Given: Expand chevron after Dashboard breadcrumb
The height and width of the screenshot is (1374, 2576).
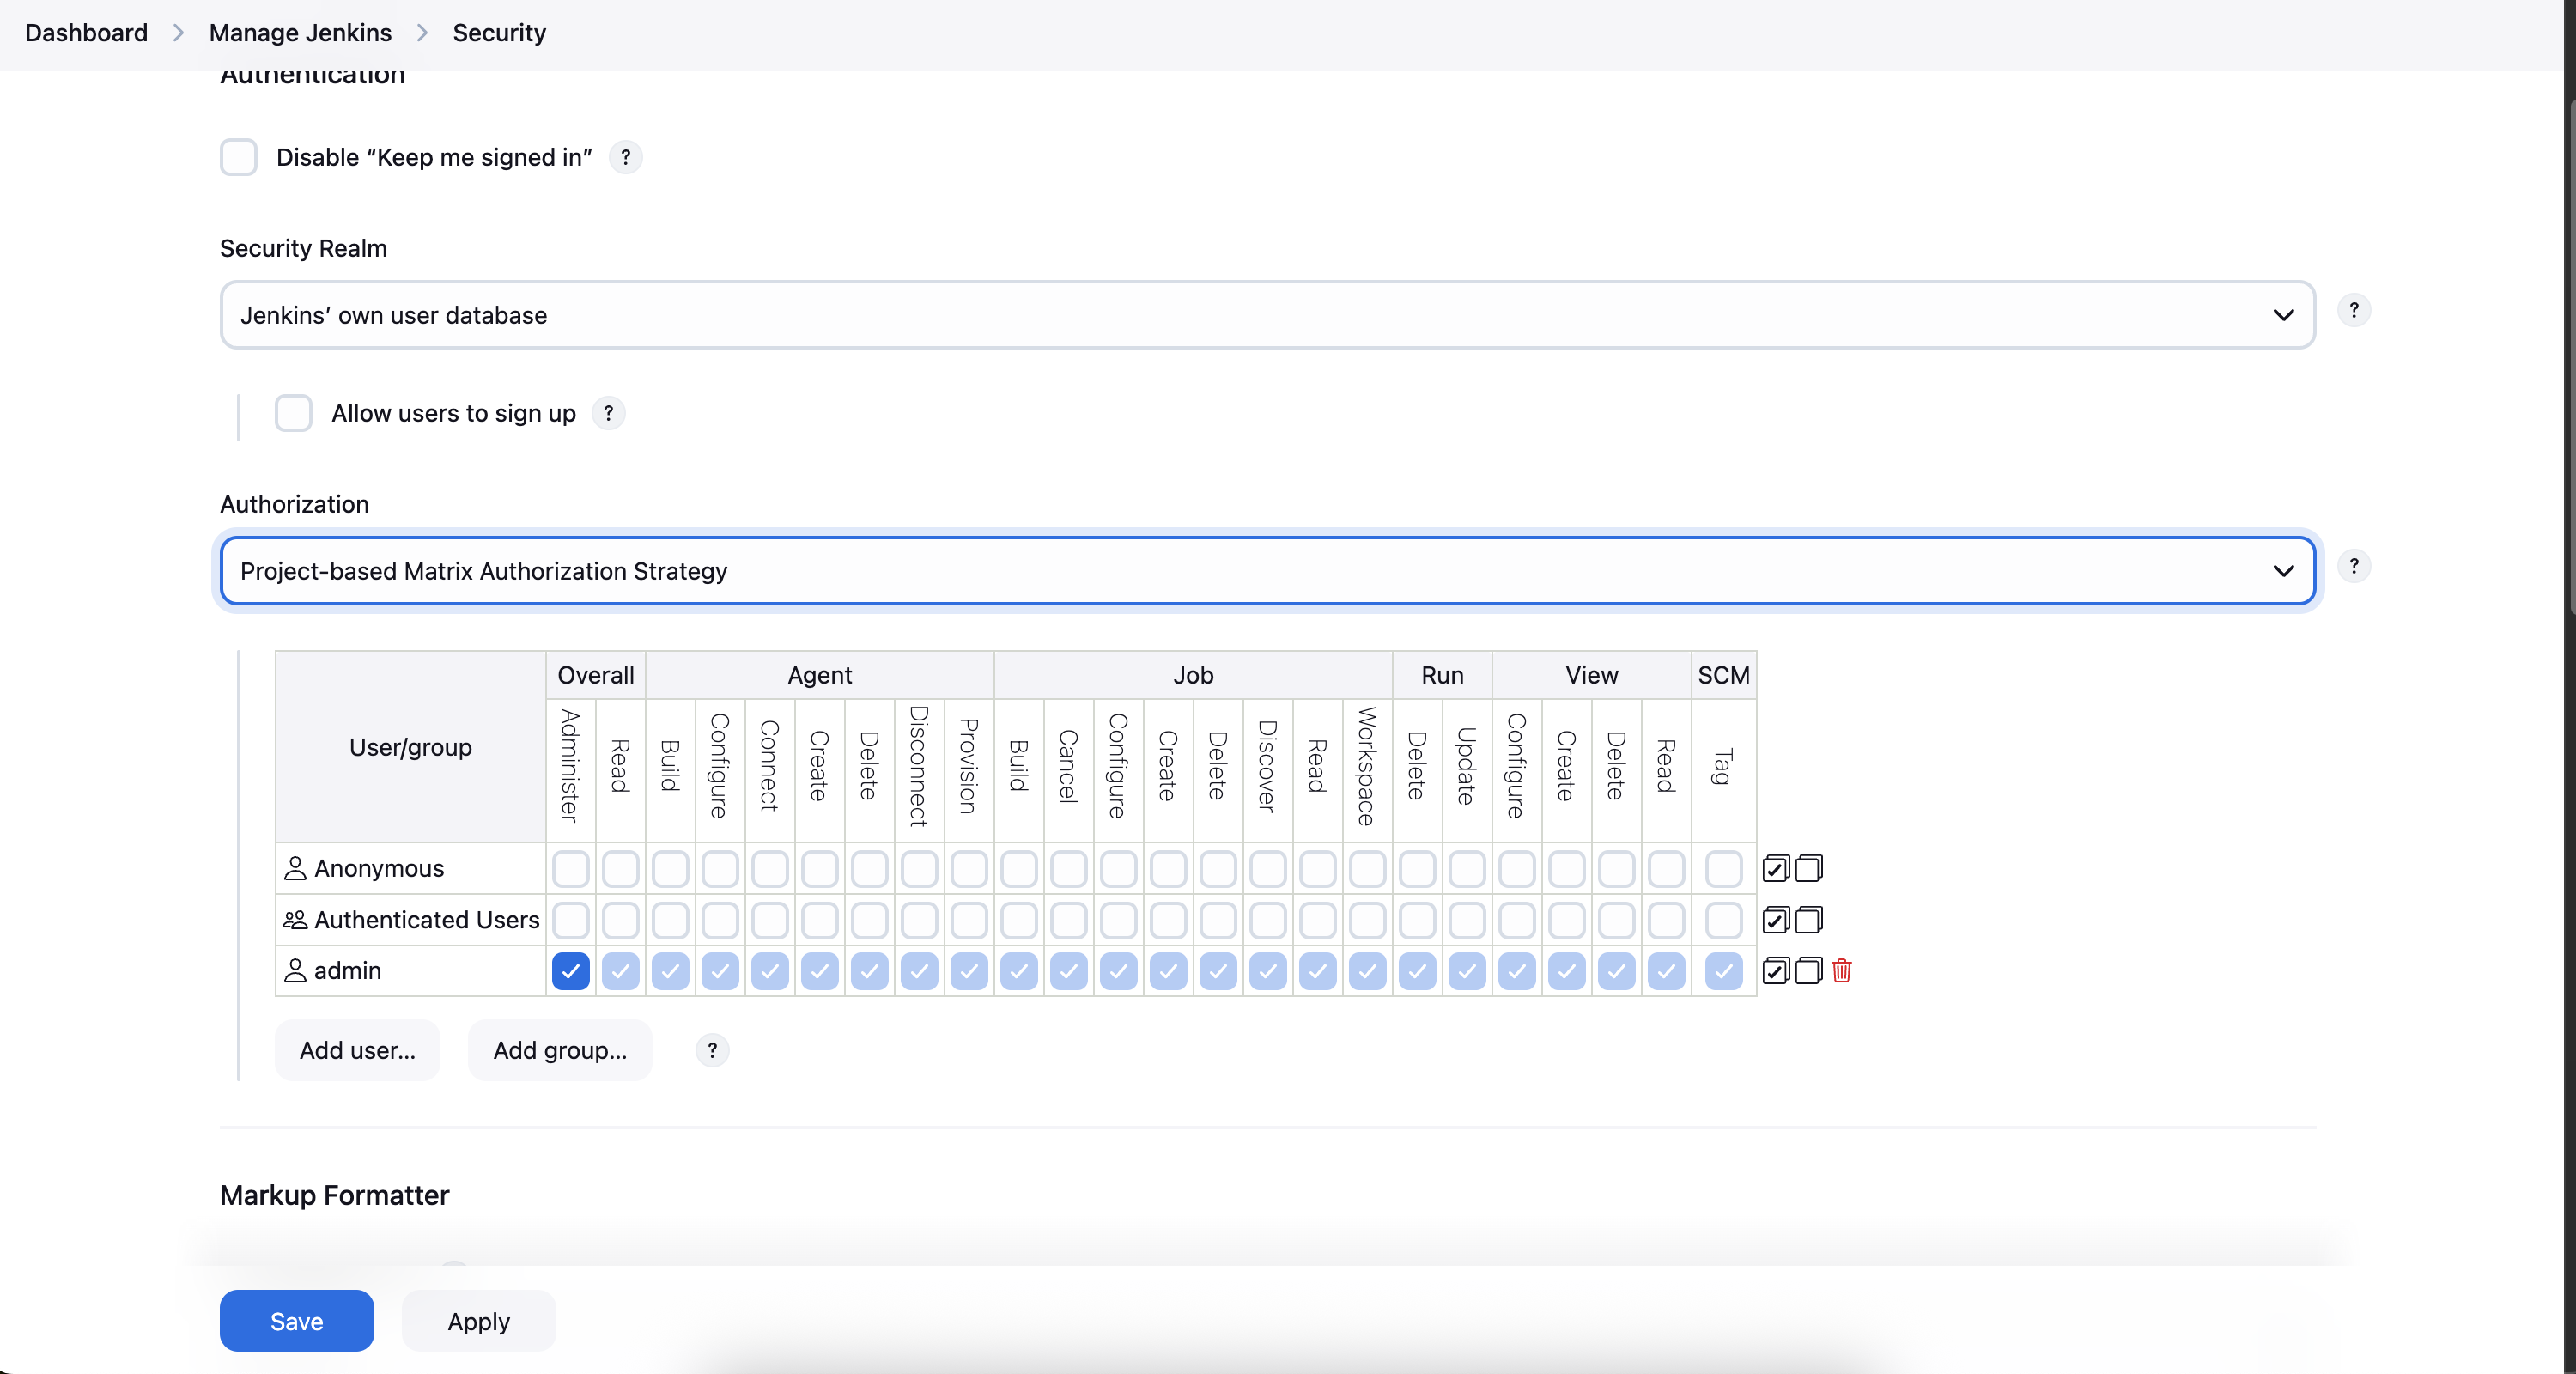Looking at the screenshot, I should point(178,33).
